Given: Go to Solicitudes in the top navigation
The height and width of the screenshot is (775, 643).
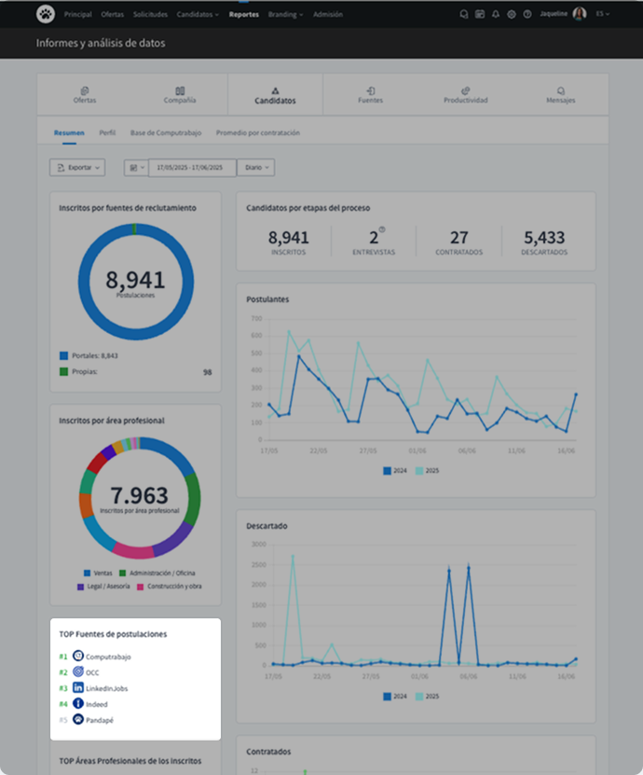Looking at the screenshot, I should (x=150, y=15).
